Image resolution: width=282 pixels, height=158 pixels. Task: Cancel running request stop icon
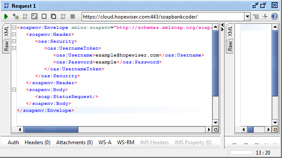click(x=73, y=16)
